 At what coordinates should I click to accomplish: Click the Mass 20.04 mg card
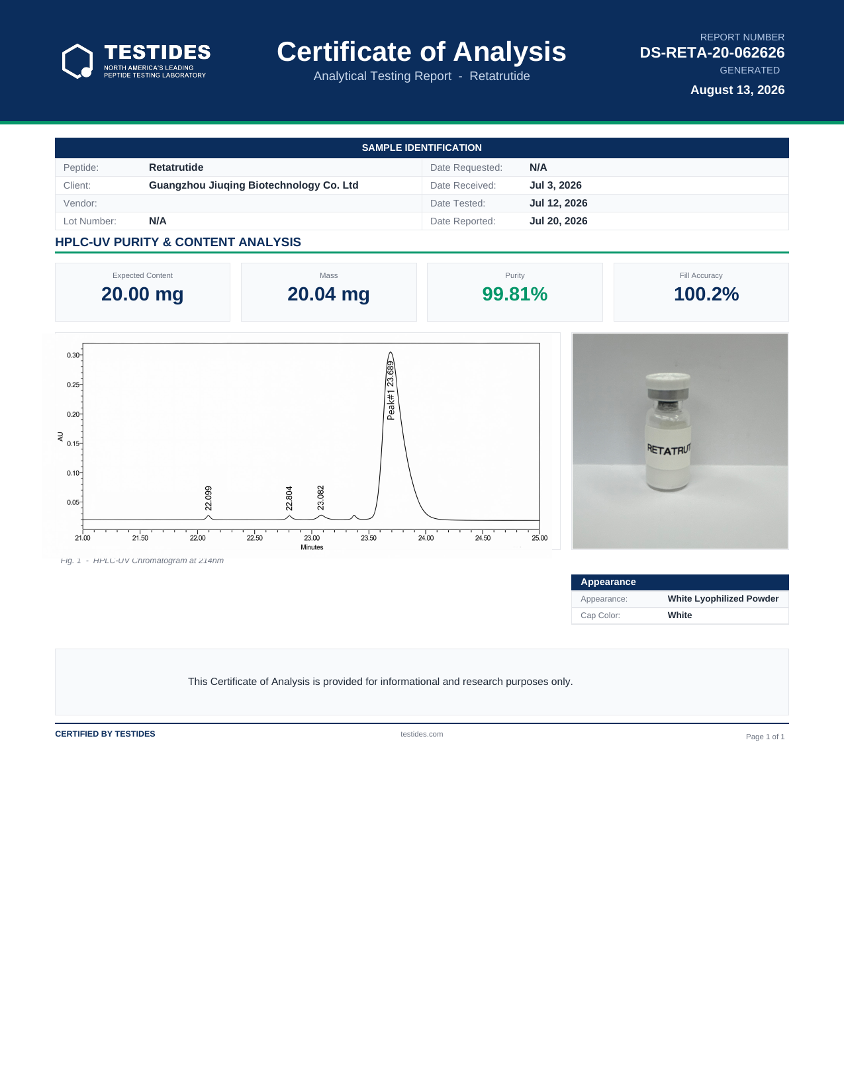tap(329, 292)
